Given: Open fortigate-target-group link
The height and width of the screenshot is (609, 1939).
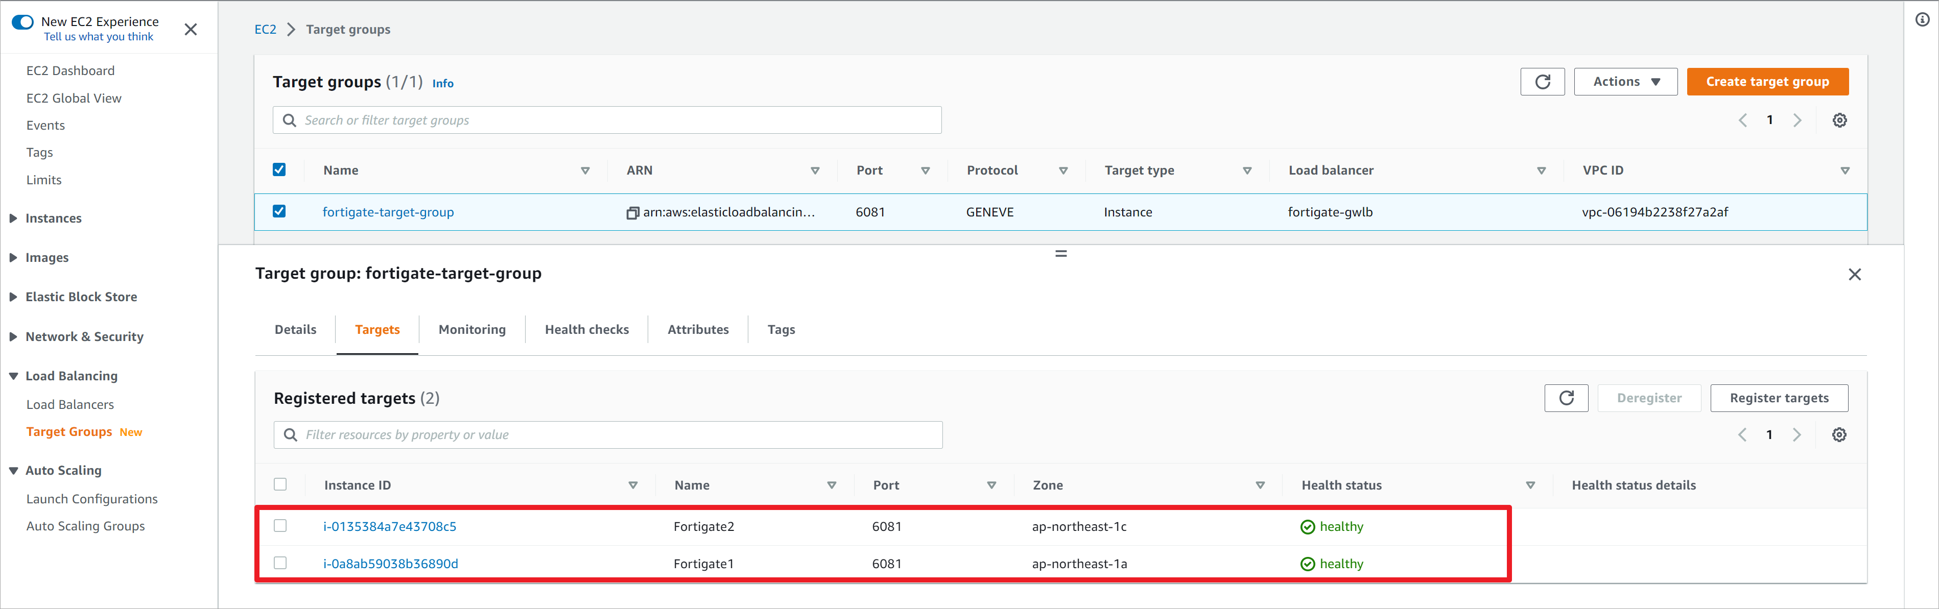Looking at the screenshot, I should (388, 212).
